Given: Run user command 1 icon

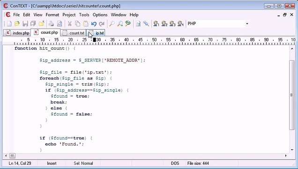Looking at the screenshot, I should 156,23.
